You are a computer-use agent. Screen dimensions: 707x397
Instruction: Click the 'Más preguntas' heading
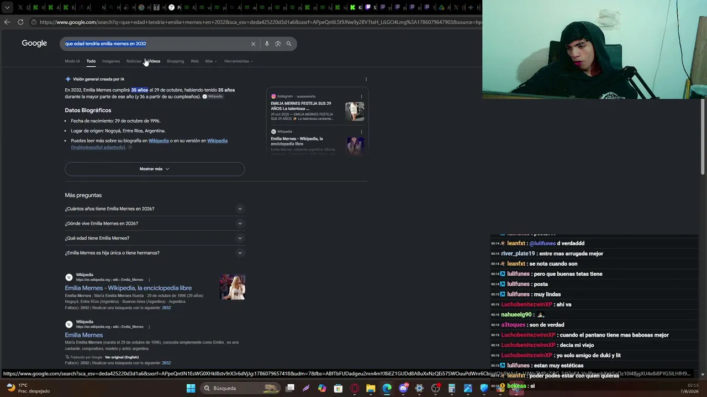point(83,195)
